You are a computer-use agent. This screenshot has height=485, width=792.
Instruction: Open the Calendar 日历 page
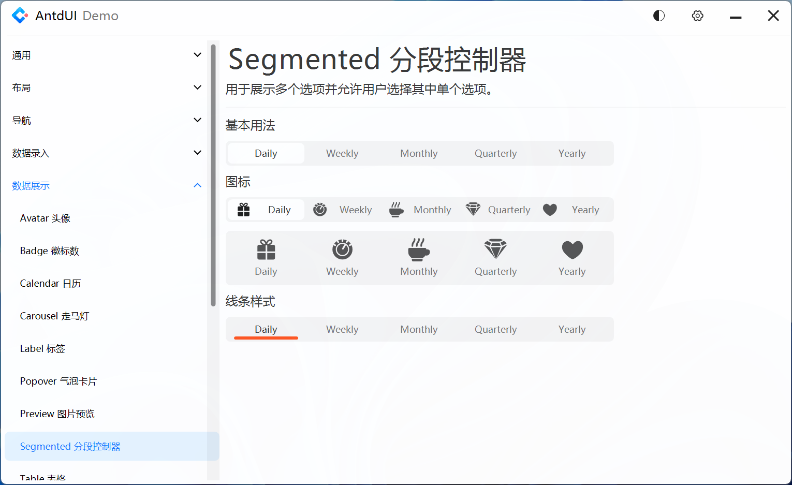coord(50,283)
